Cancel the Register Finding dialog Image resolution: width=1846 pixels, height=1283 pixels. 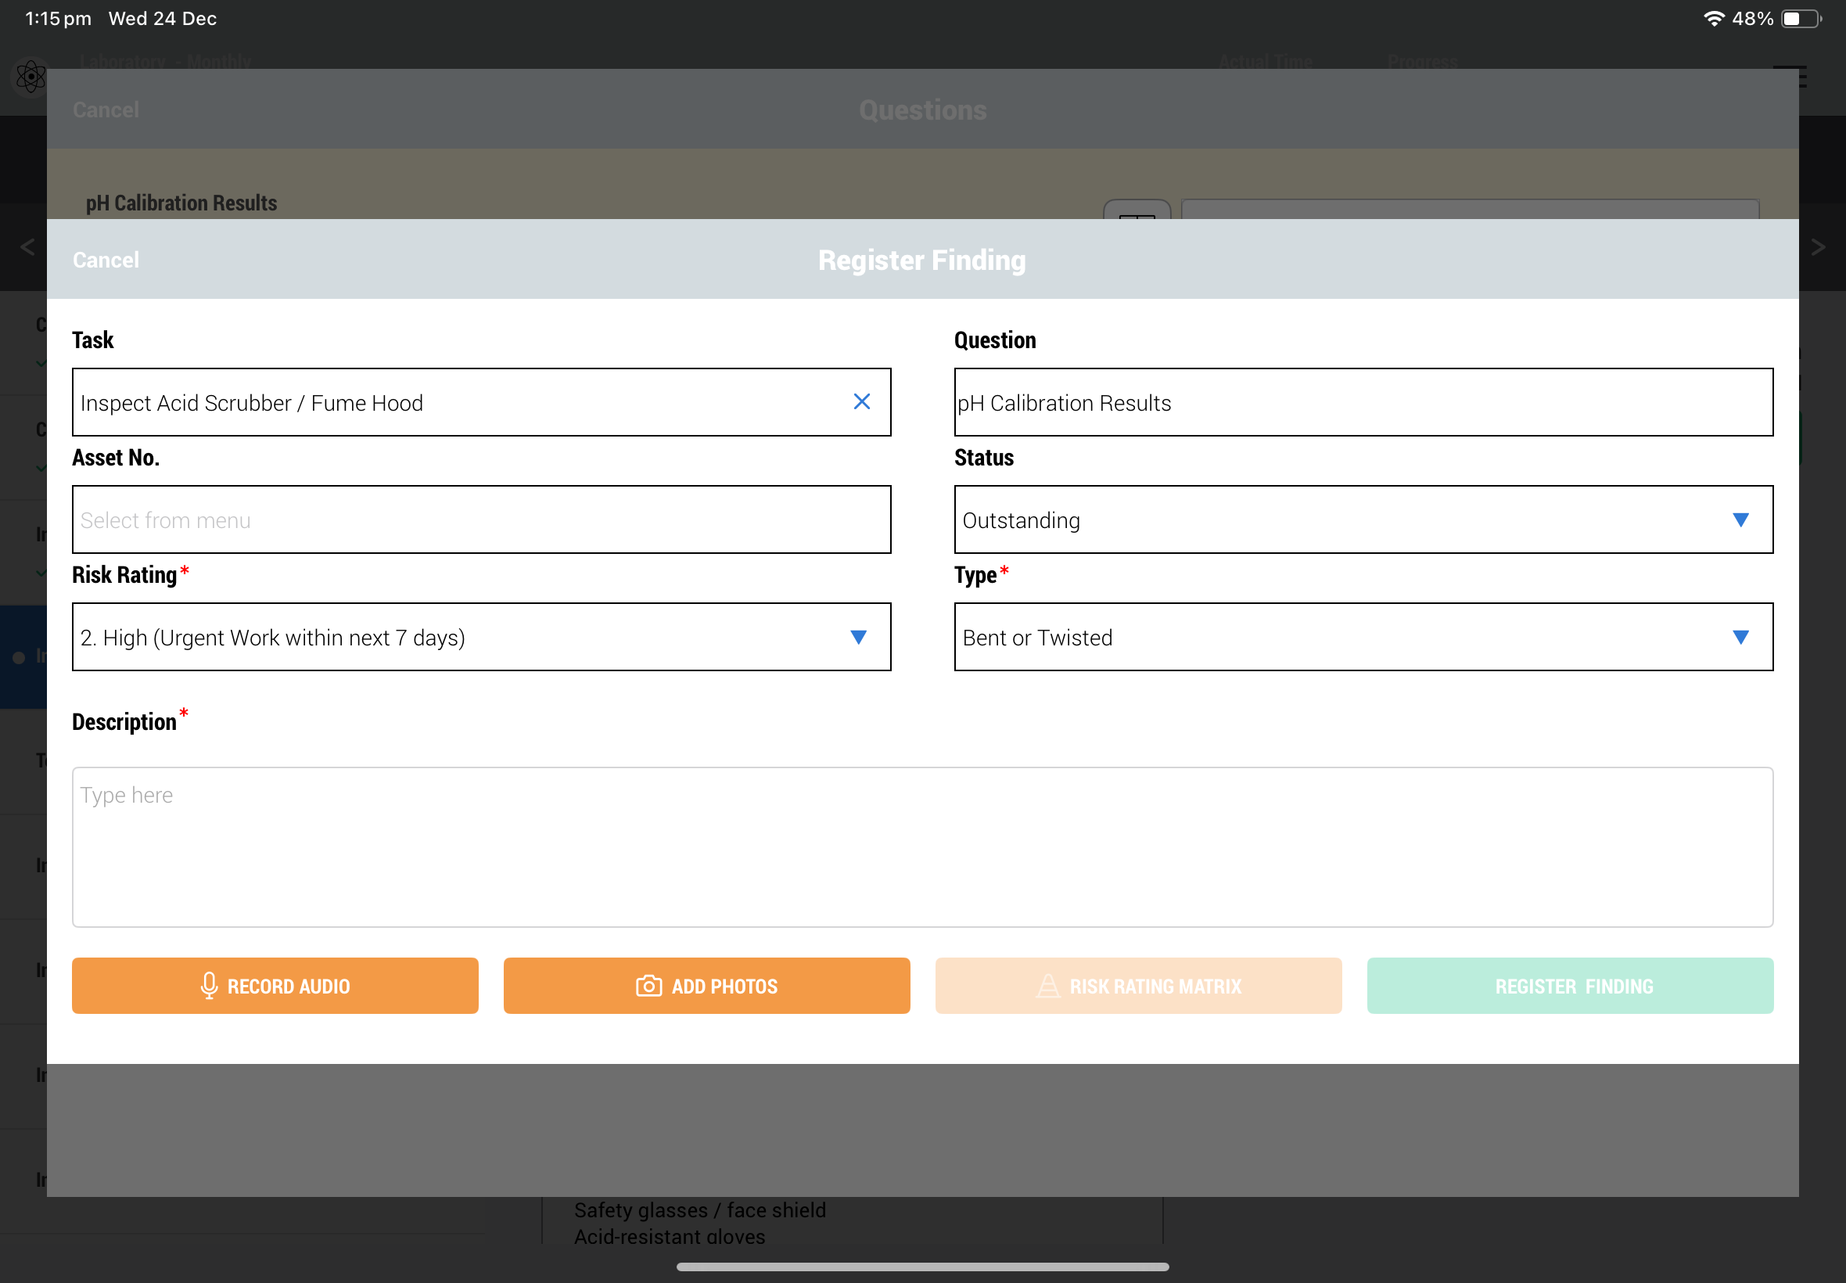pos(106,260)
